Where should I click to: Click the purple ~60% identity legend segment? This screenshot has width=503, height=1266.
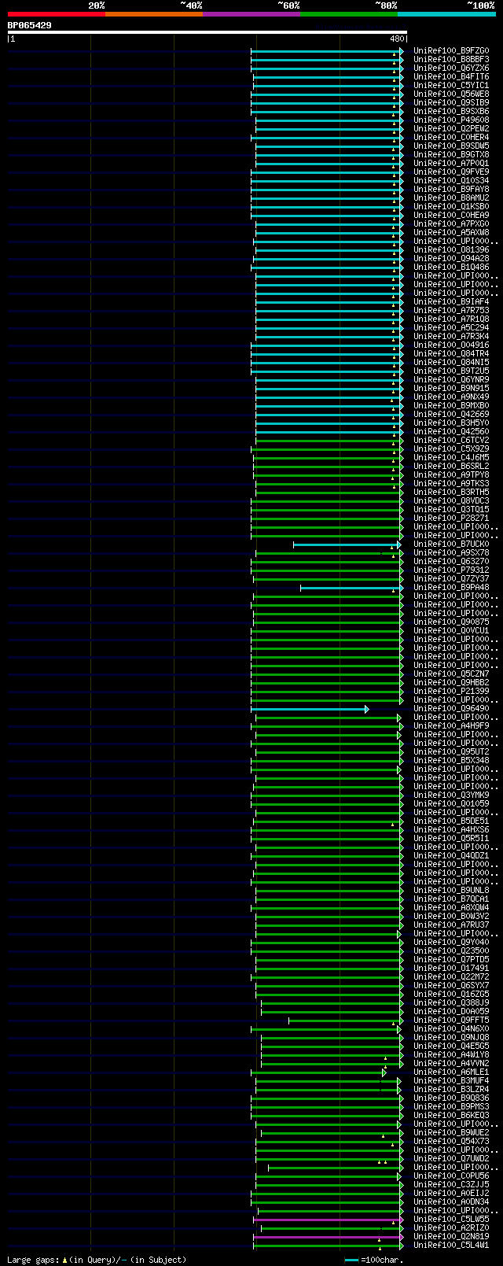point(251,14)
